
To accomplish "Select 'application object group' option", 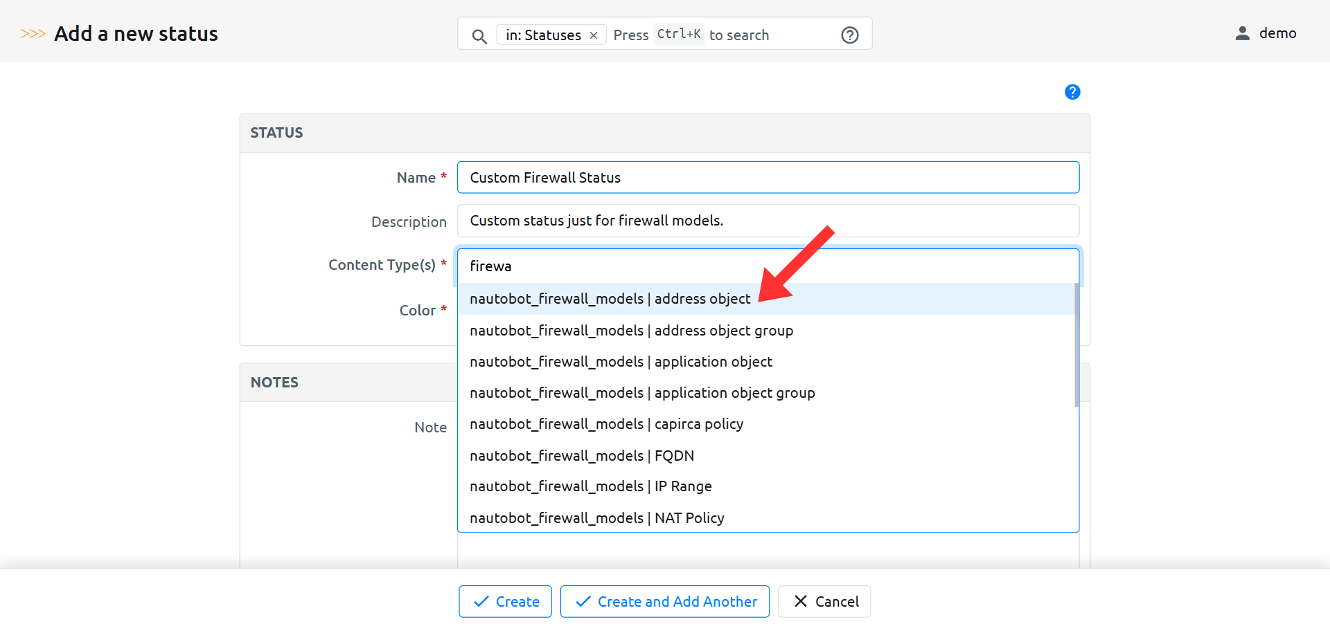I will point(642,393).
